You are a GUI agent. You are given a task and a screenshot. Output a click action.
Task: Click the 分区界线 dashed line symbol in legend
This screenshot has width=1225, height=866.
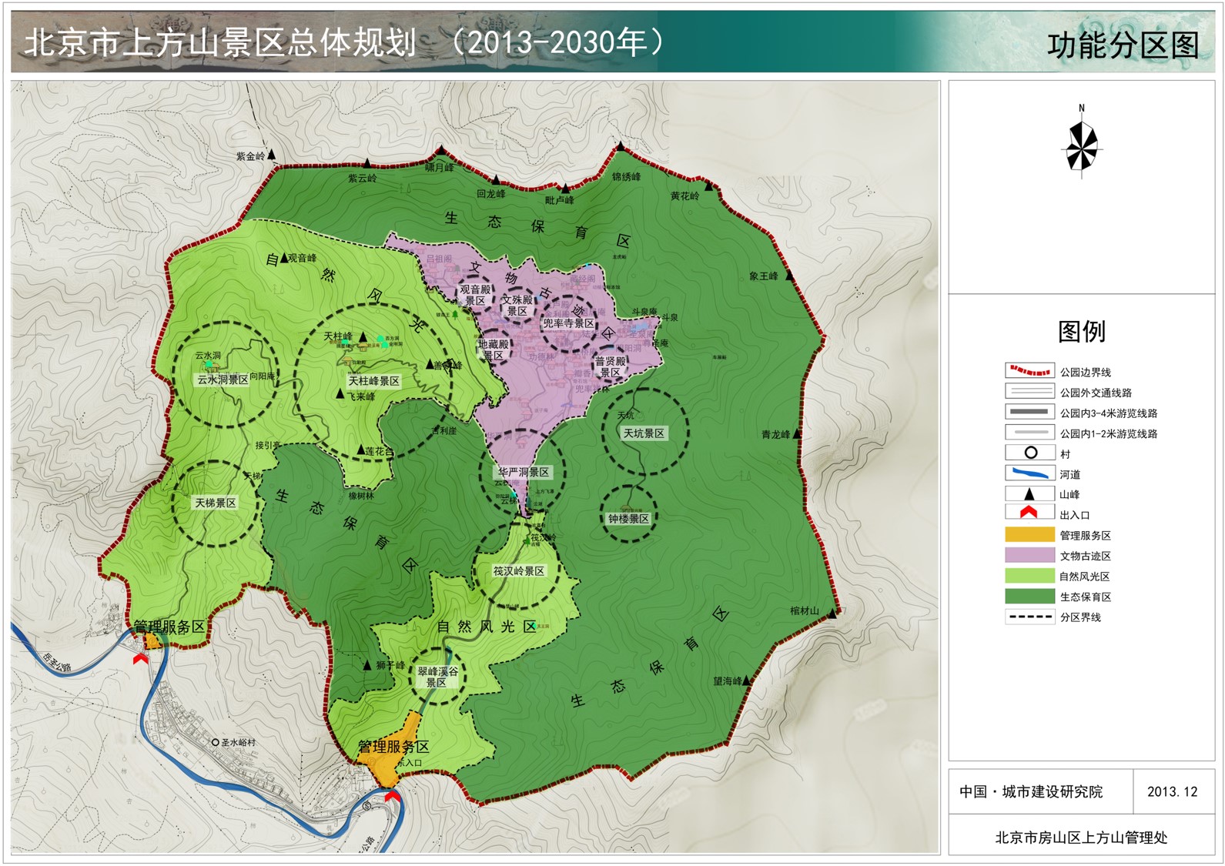point(1029,617)
